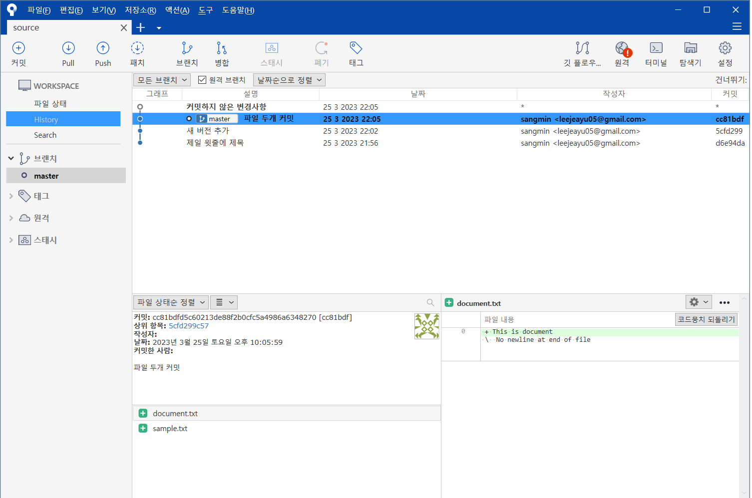Expand the 원격 section in sidebar

[x=11, y=218]
